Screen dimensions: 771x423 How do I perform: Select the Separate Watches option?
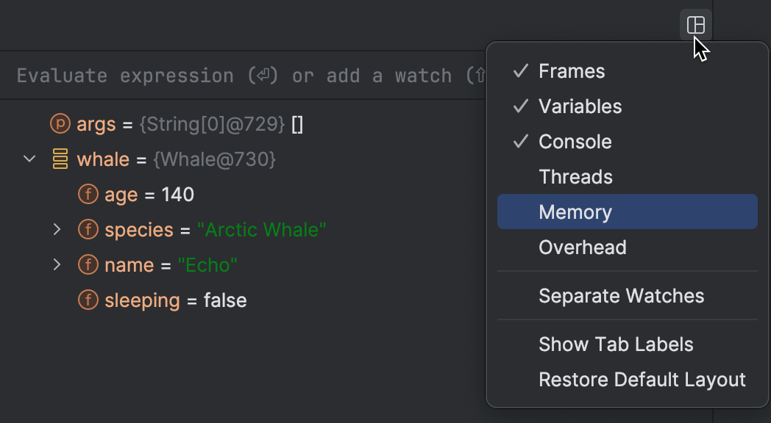coord(621,296)
